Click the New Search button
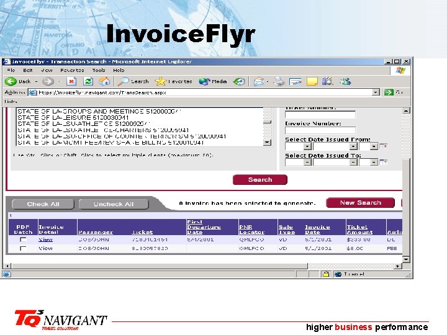The height and width of the screenshot is (335, 447). [x=360, y=203]
